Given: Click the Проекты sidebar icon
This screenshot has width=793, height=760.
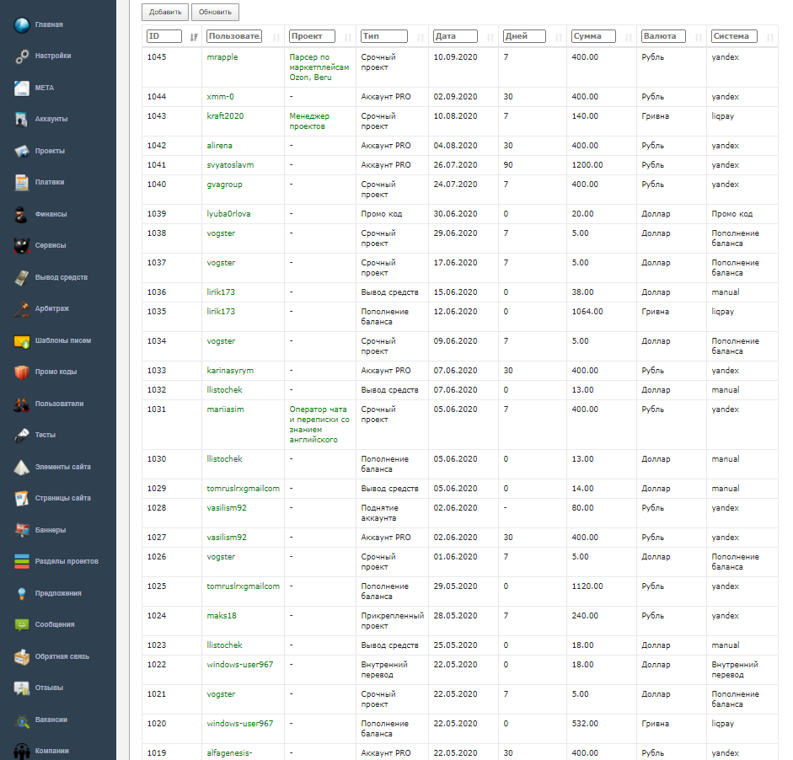Looking at the screenshot, I should 22,151.
